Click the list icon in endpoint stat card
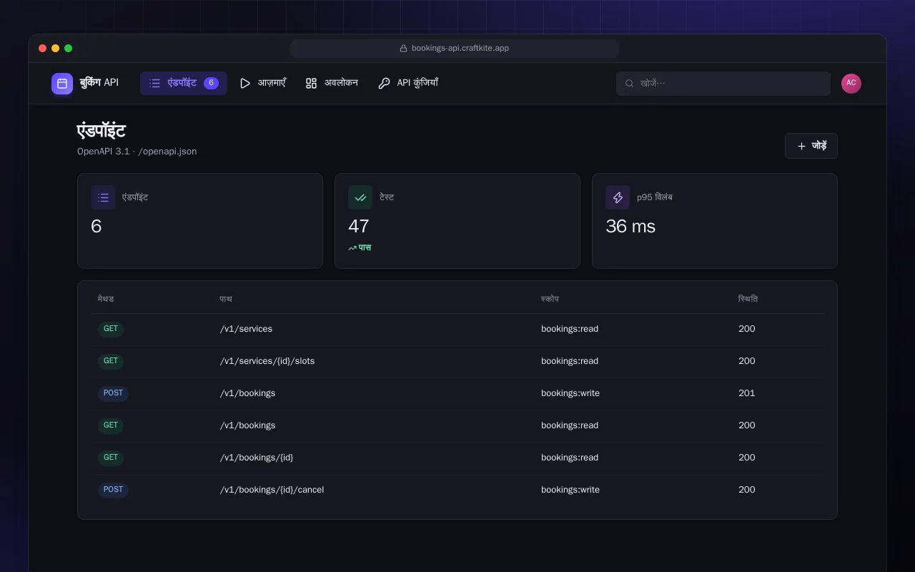915x572 pixels. 103,197
